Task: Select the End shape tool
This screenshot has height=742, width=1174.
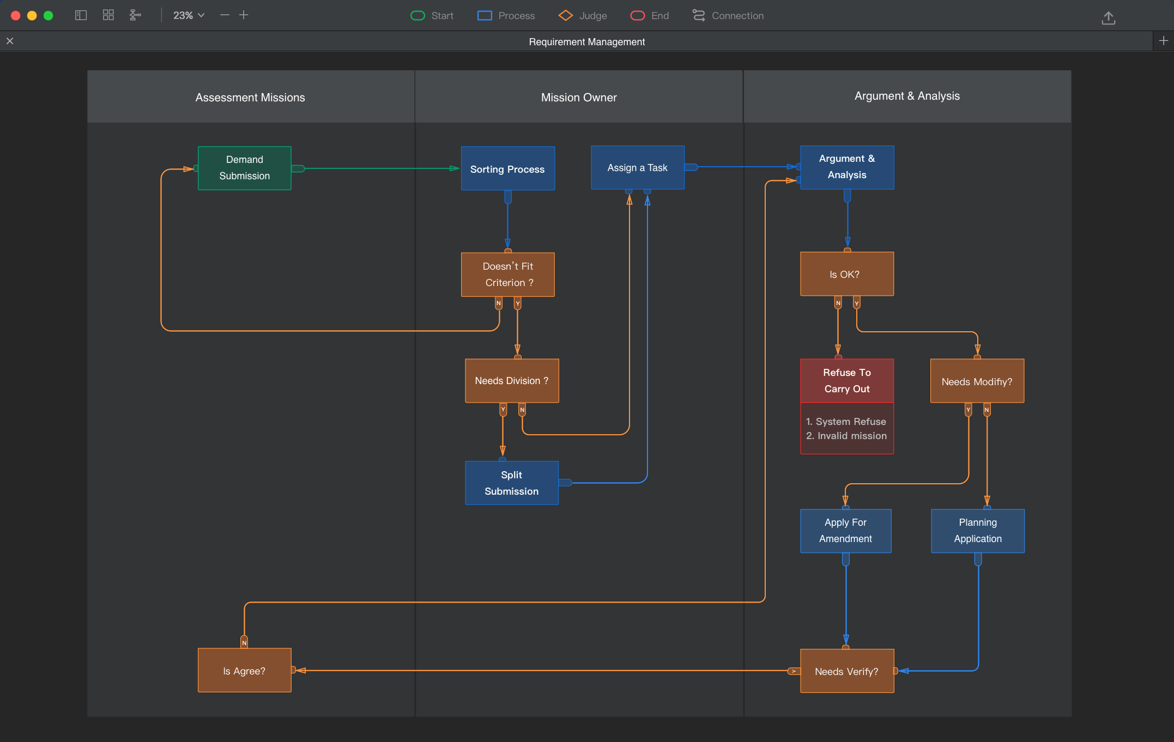Action: tap(650, 16)
